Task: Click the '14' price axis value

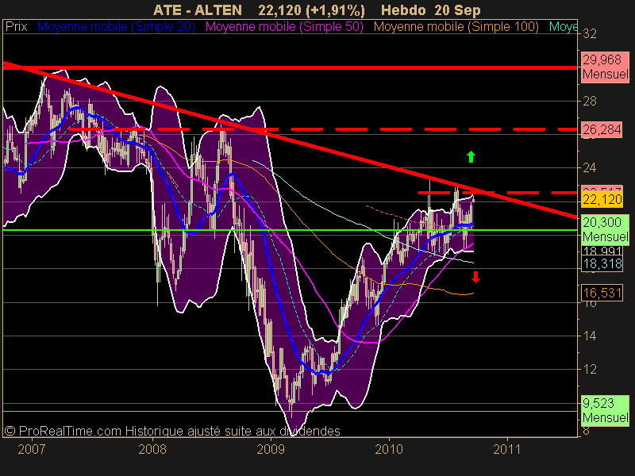Action: coord(590,336)
